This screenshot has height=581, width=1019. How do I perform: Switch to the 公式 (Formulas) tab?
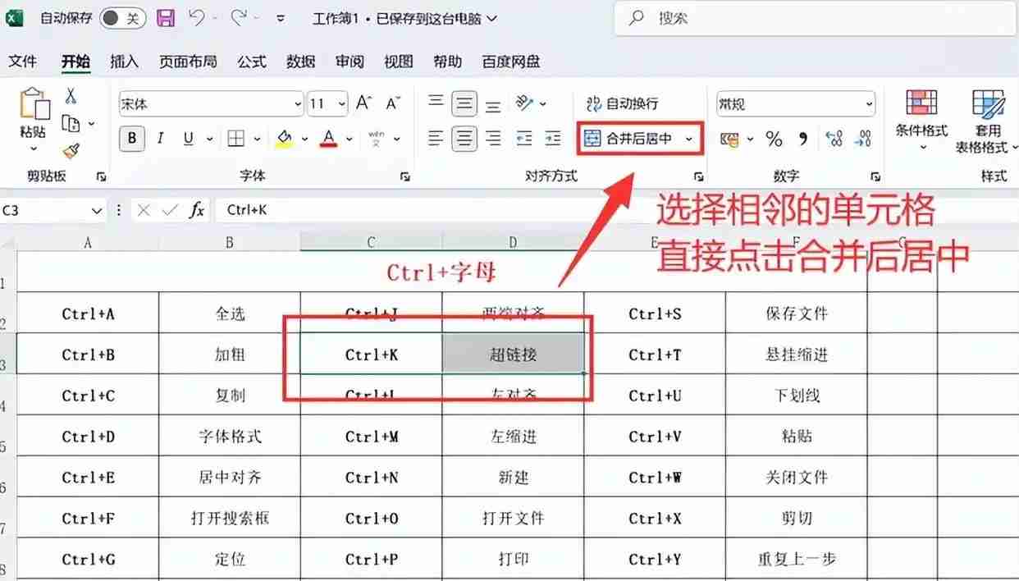point(252,62)
